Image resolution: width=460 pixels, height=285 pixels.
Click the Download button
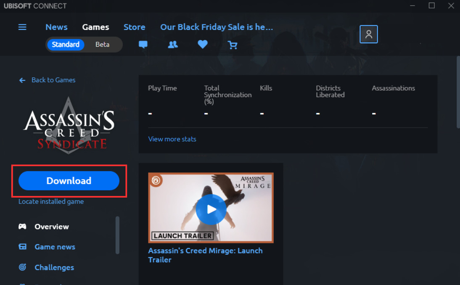[69, 181]
